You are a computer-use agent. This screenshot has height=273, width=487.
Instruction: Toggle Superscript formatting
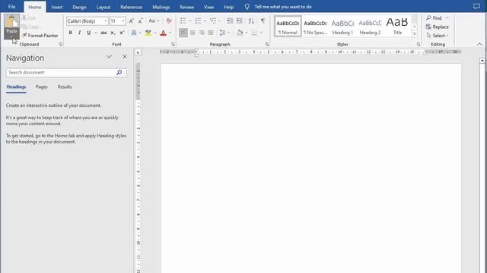point(122,33)
